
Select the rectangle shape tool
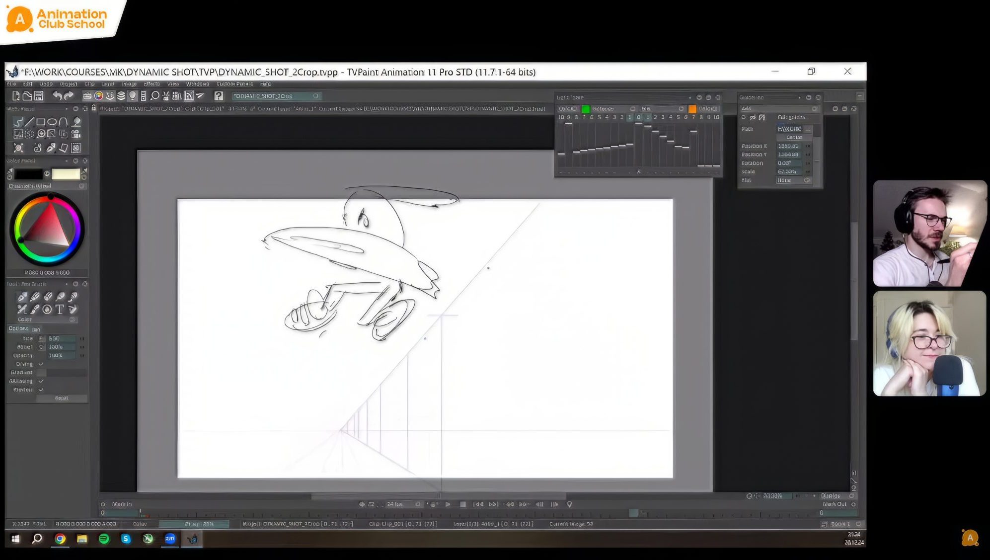41,122
